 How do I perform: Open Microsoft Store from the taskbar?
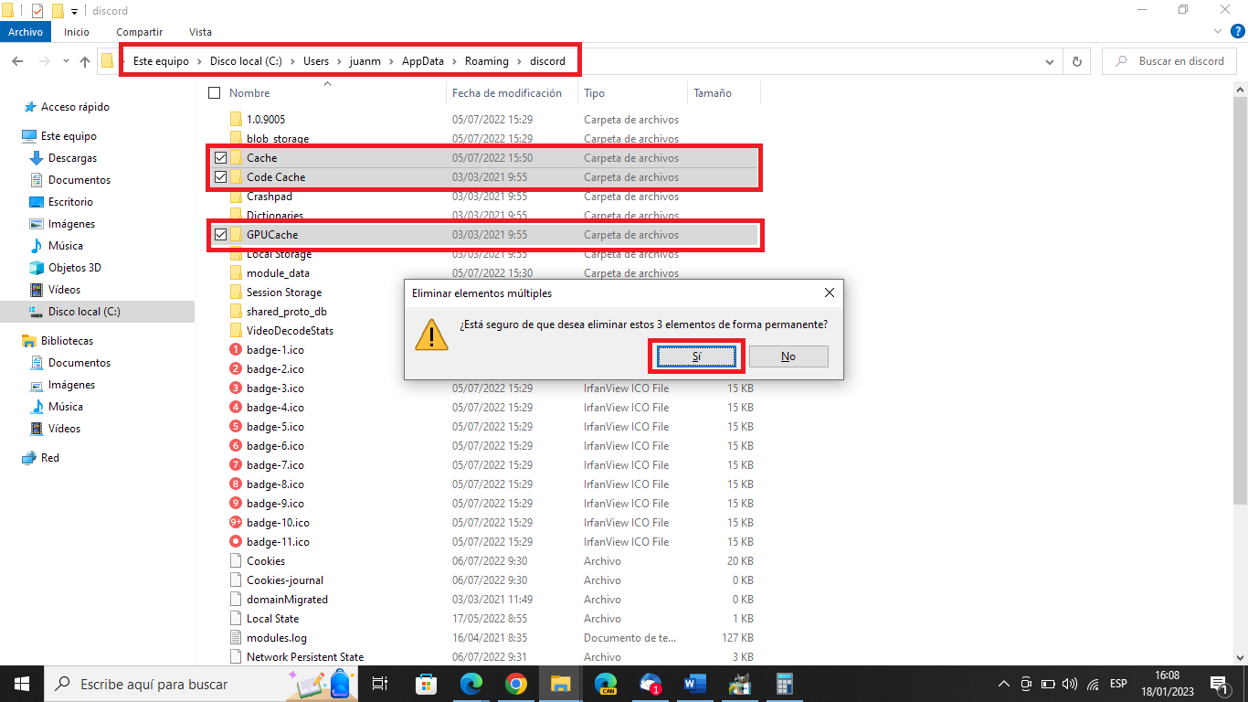tap(427, 683)
